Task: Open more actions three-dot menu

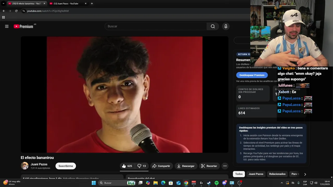Action: tap(225, 166)
